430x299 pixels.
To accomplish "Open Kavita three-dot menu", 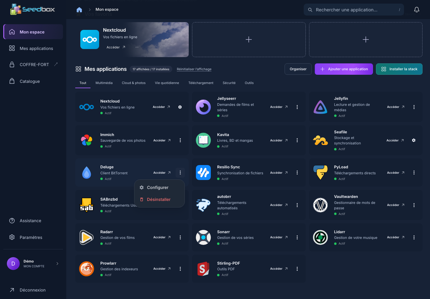I will coord(297,140).
